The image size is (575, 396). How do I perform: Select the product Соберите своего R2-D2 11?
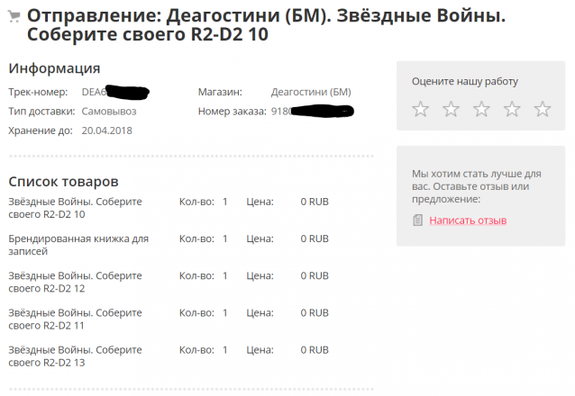click(75, 319)
